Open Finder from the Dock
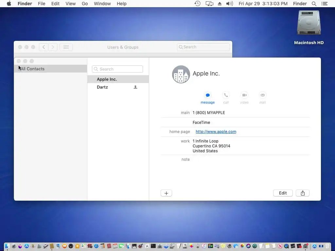This screenshot has width=335, height=251. point(7,246)
